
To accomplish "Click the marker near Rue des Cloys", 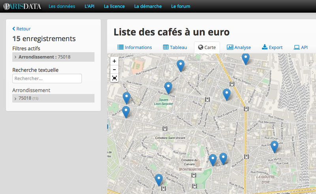I will click(x=168, y=87).
